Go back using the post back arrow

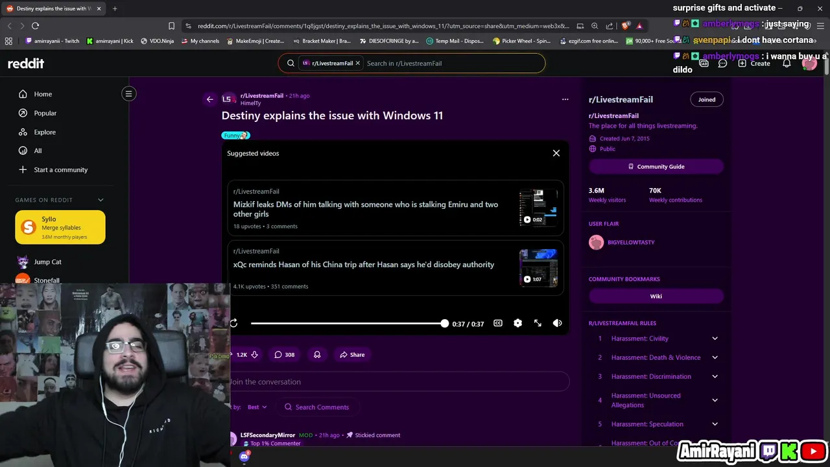tap(209, 99)
